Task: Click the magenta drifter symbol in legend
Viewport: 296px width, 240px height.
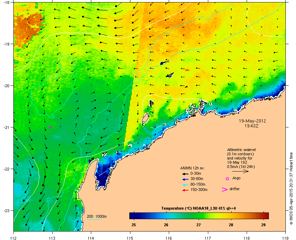Action: [x=225, y=190]
